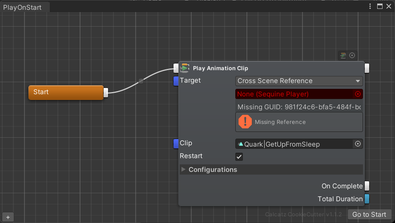Open object picker for Sequine Player field
Screen dimensions: 395x223
coord(358,94)
